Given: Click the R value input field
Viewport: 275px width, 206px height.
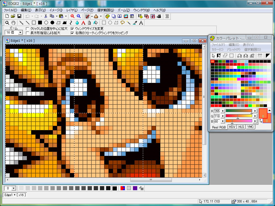Looking at the screenshot, I should (x=217, y=111).
